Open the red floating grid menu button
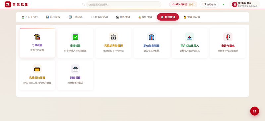The width and height of the screenshot is (265, 121). pyautogui.click(x=255, y=111)
